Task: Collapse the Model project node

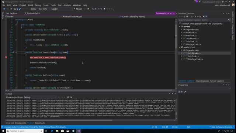Action: (x=180, y=27)
